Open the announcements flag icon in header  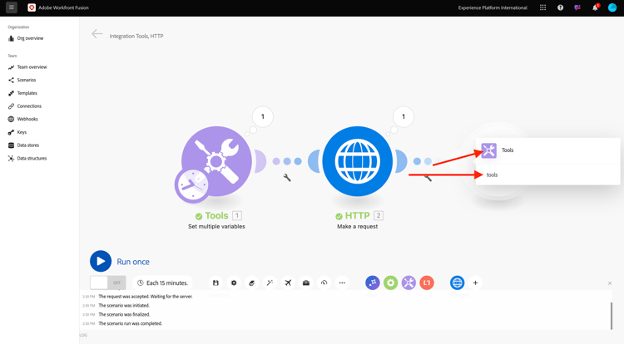coord(577,7)
